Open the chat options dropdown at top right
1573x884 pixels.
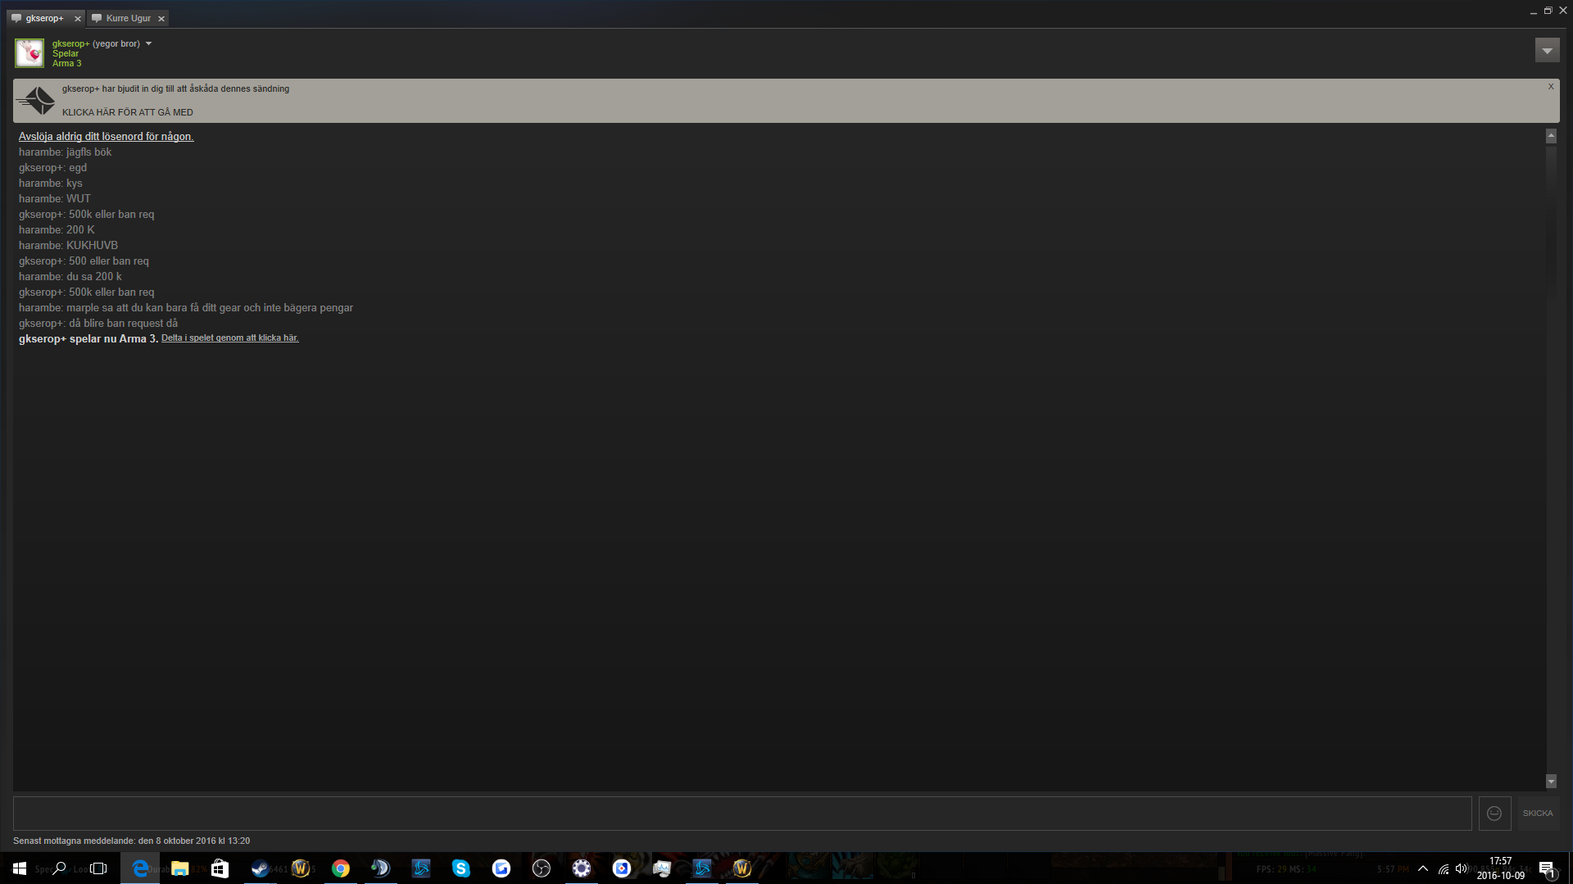(1547, 51)
